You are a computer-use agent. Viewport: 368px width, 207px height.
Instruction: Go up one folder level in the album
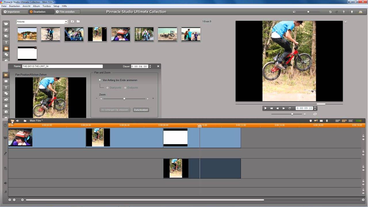tap(72, 22)
